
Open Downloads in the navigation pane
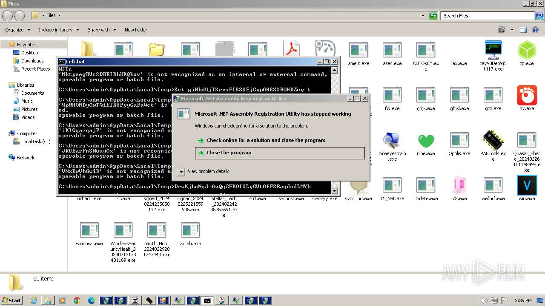coord(32,61)
